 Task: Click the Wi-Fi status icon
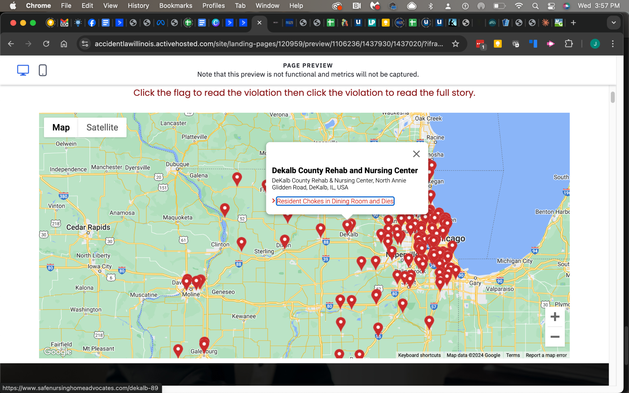(x=519, y=6)
